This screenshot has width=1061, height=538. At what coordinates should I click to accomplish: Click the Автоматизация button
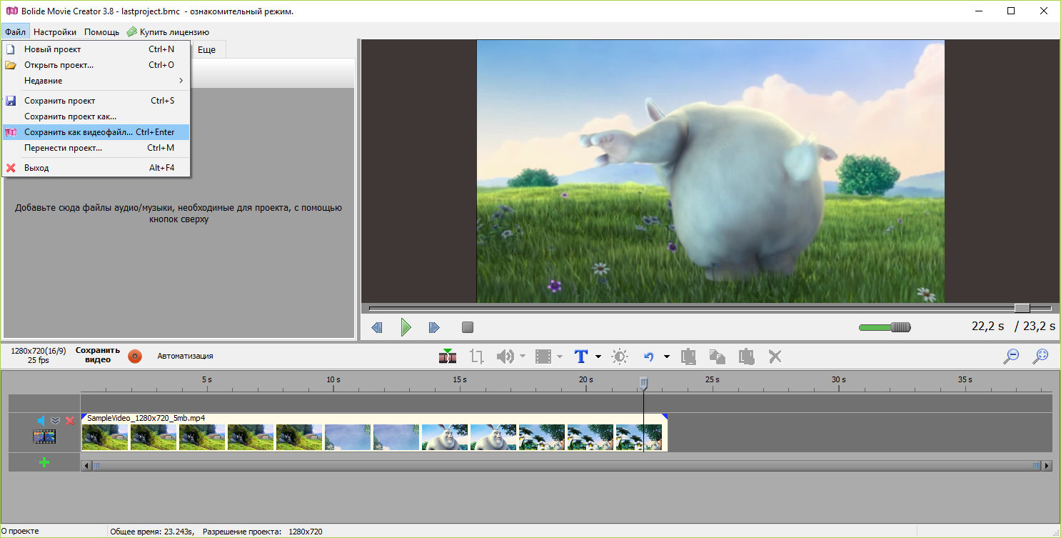(185, 356)
